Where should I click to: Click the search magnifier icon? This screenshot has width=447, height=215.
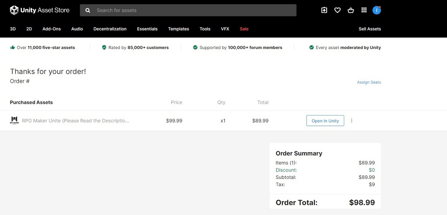point(88,10)
